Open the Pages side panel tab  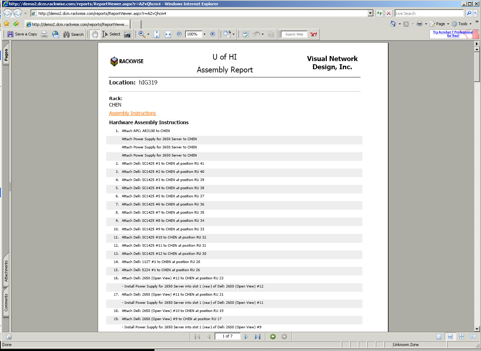[x=6, y=55]
